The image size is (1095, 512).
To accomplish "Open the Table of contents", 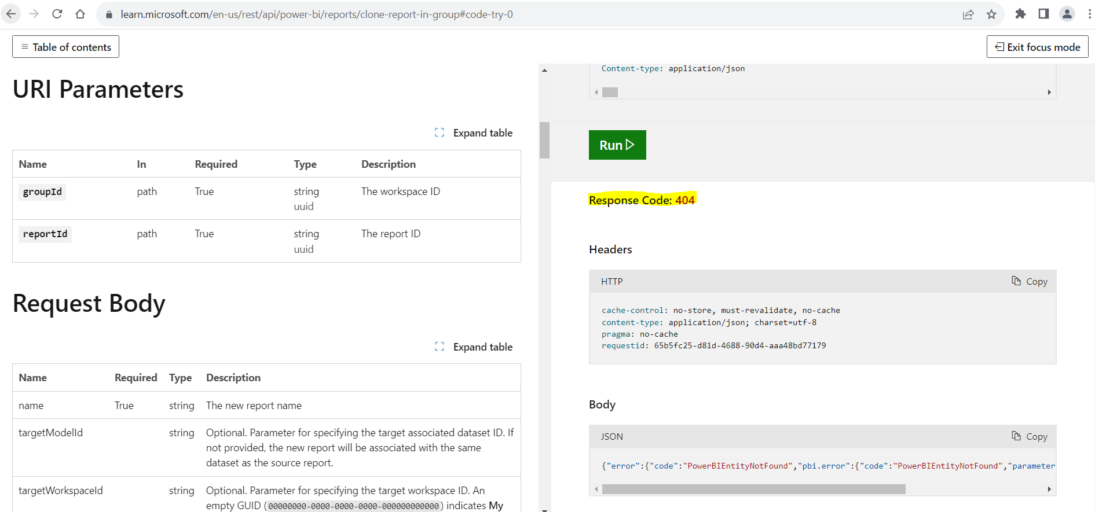I will point(66,47).
